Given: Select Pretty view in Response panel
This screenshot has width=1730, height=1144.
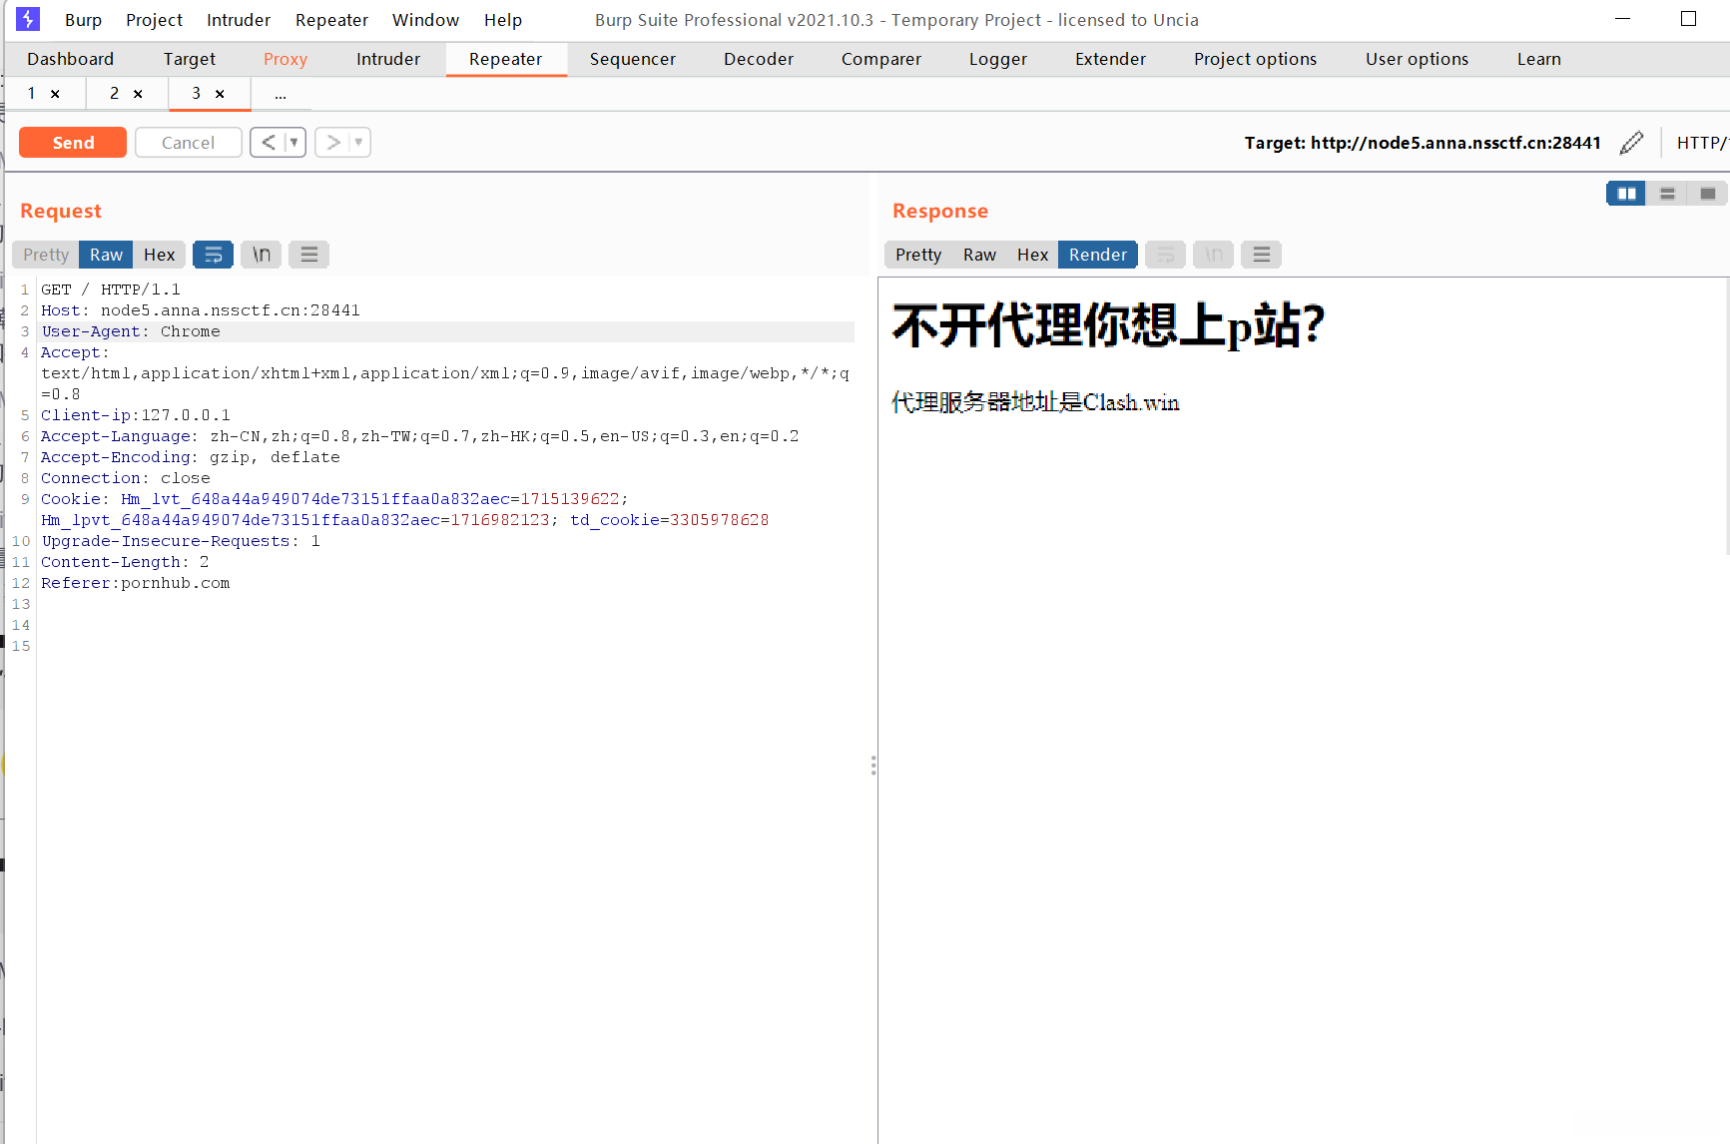Looking at the screenshot, I should [x=918, y=255].
